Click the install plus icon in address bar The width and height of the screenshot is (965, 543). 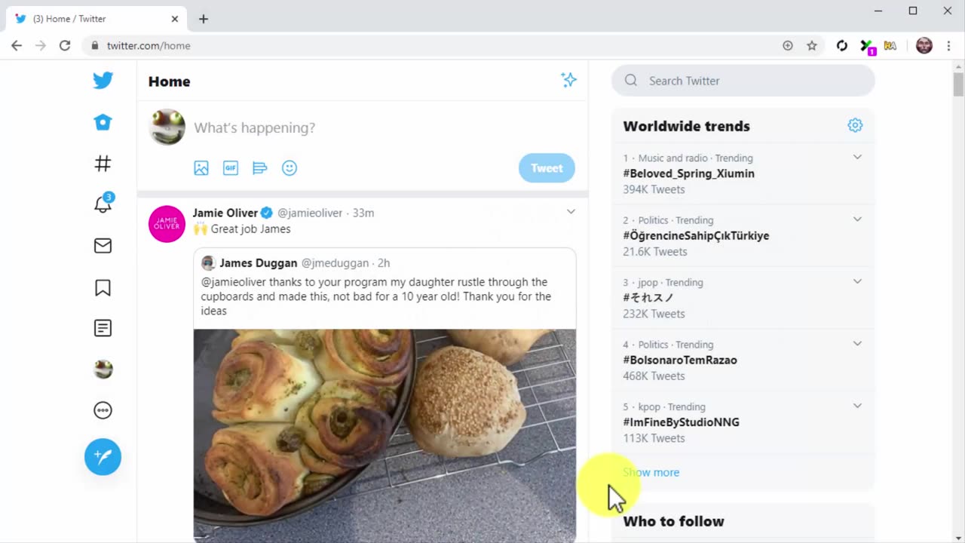point(788,45)
